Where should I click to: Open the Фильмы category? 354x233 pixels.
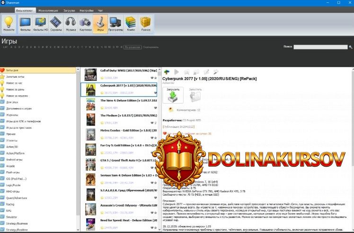pyautogui.click(x=25, y=24)
